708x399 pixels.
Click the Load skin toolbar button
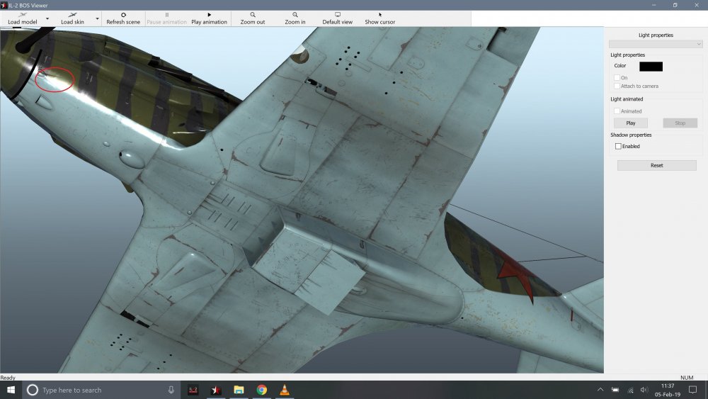pyautogui.click(x=72, y=18)
